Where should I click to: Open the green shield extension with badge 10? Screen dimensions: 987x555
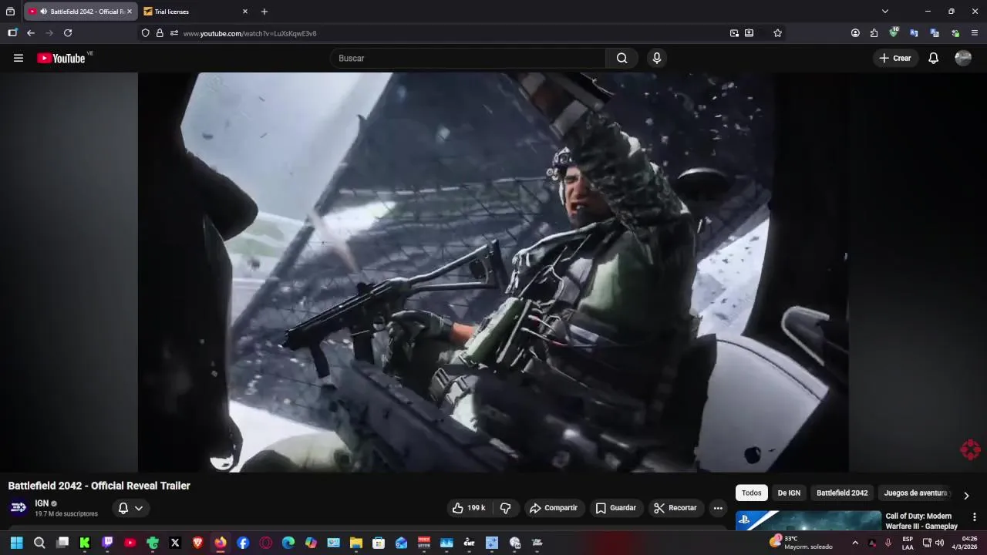pos(894,32)
